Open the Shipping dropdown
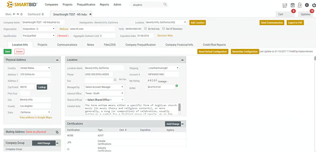316x152 pixels. (x=163, y=68)
